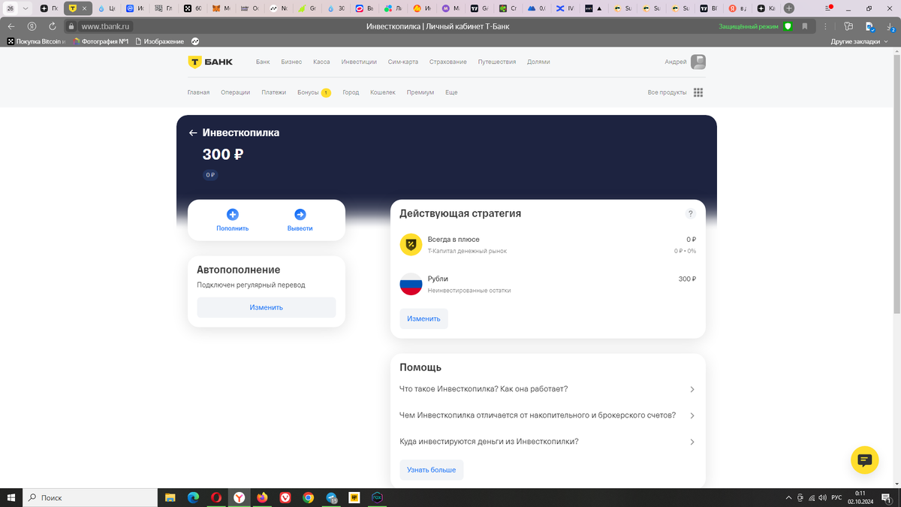The image size is (901, 507).
Task: Open the Бизнес top menu
Action: [x=291, y=62]
